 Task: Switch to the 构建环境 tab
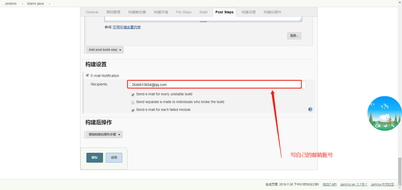(x=161, y=12)
